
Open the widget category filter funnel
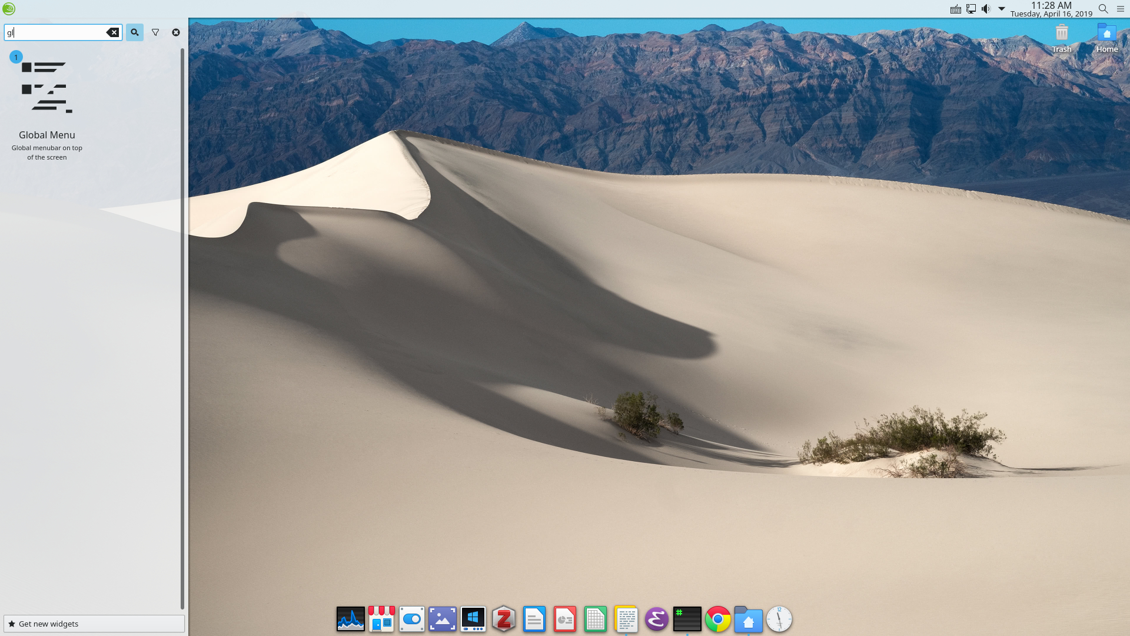tap(155, 32)
